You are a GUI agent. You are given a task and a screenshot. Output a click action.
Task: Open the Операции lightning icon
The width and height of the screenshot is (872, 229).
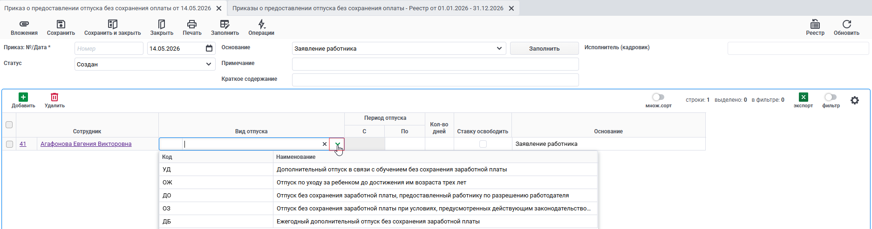click(261, 24)
